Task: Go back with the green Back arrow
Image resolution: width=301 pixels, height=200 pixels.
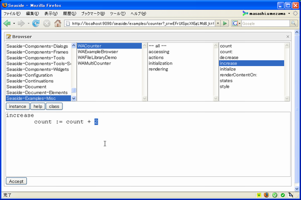Action: [7, 24]
